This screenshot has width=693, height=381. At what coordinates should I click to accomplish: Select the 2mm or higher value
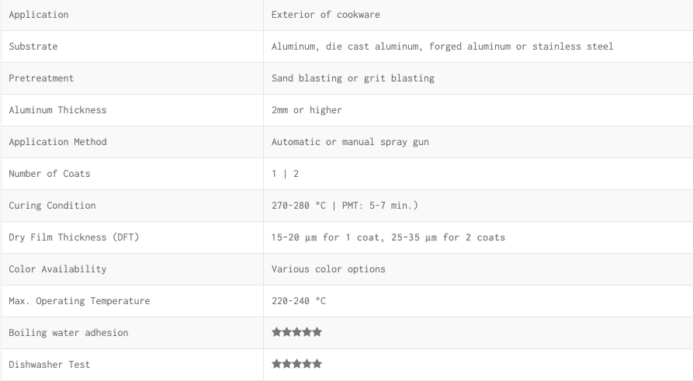coord(307,110)
